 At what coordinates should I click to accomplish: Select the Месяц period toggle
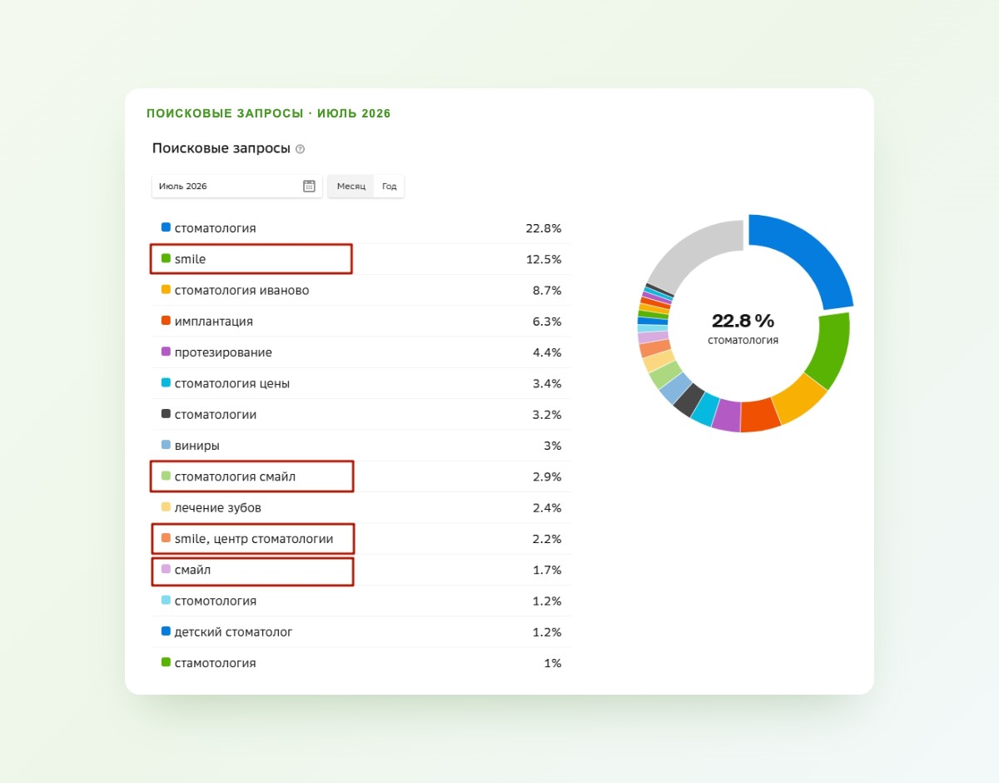coord(351,186)
